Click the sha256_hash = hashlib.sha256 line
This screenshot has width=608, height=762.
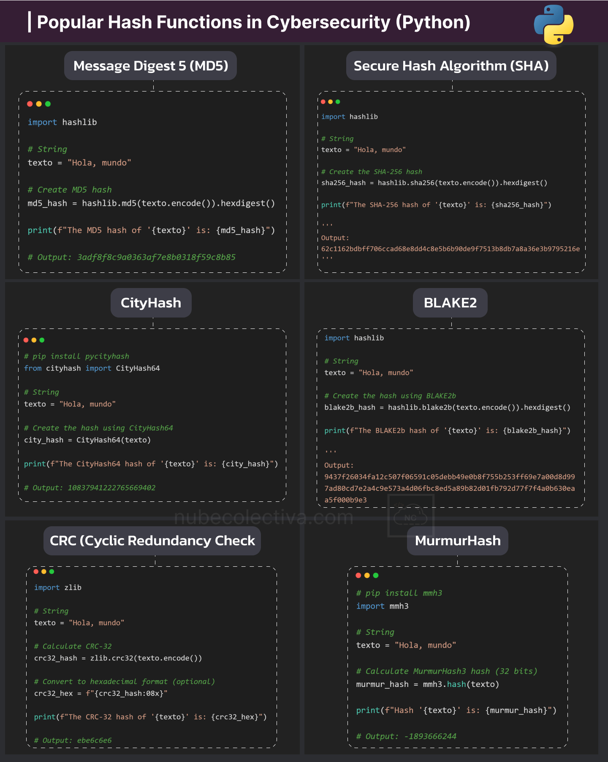(x=434, y=183)
